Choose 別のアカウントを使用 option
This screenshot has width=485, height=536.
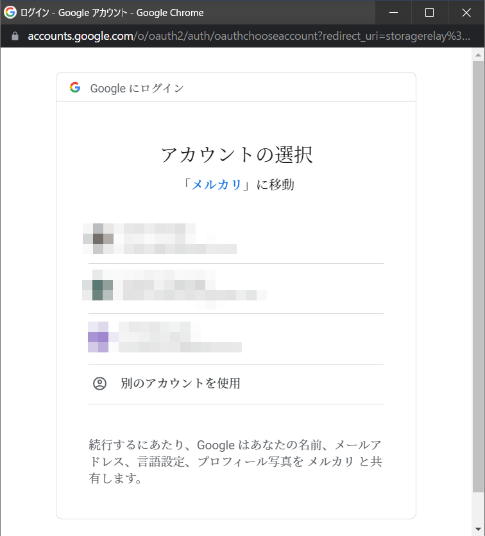(236, 384)
